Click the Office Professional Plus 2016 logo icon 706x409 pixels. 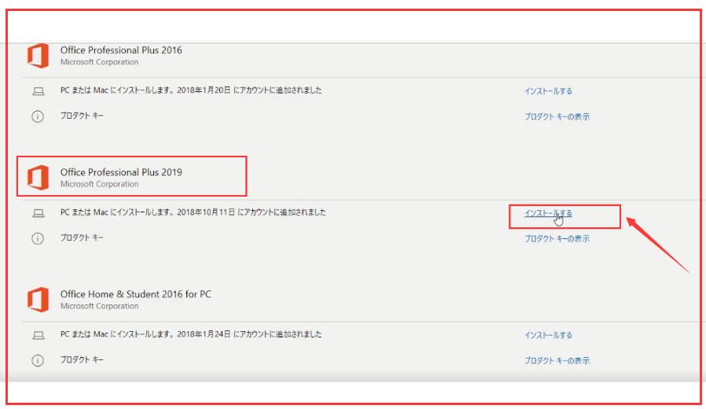[x=38, y=55]
